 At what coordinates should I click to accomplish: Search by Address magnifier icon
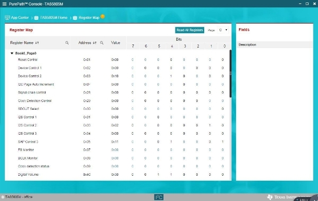102,43
